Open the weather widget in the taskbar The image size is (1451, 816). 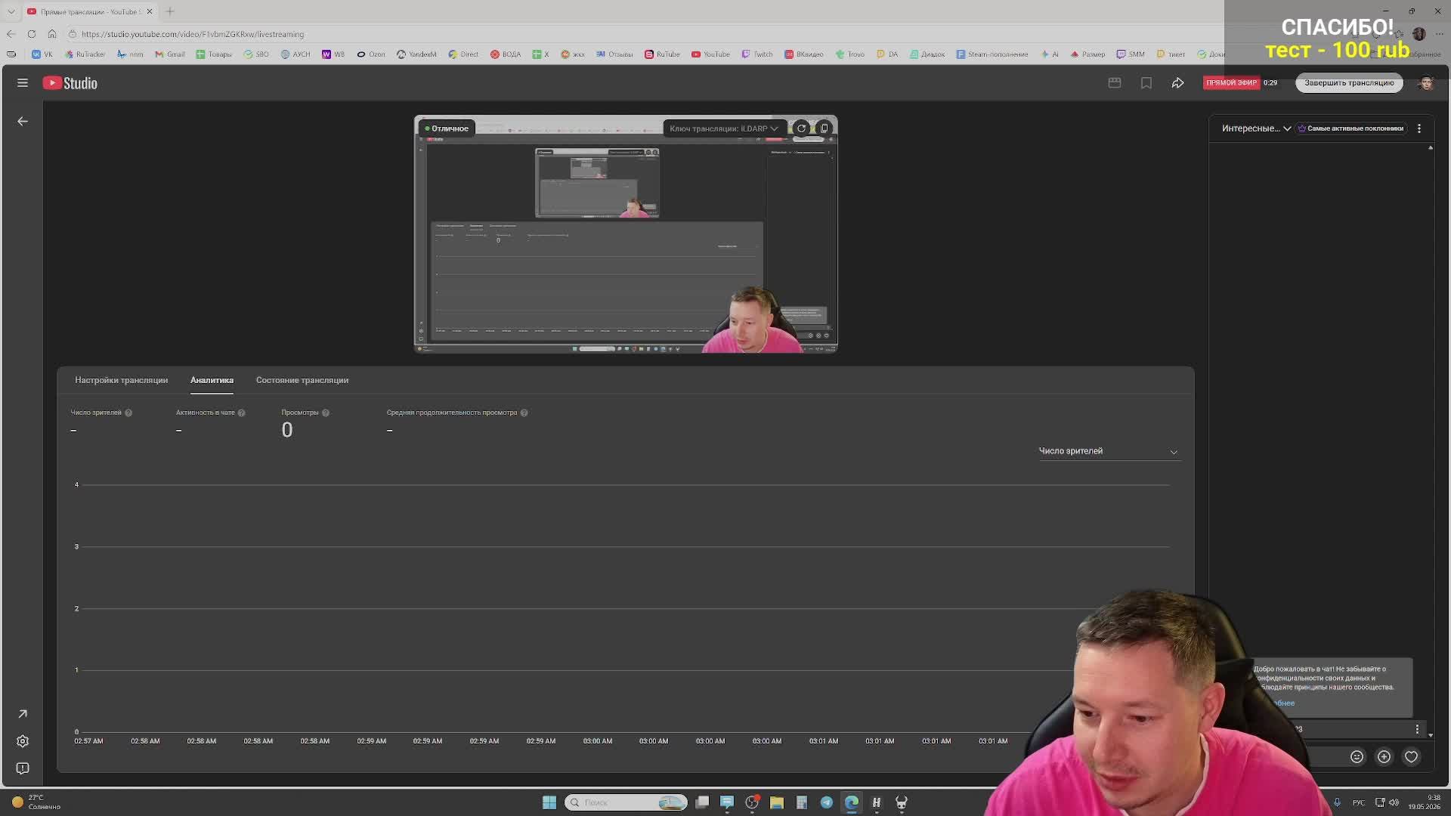(36, 802)
